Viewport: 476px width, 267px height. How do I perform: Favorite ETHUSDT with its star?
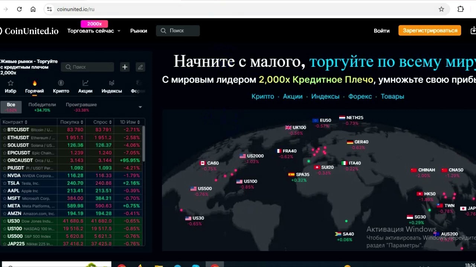4,138
